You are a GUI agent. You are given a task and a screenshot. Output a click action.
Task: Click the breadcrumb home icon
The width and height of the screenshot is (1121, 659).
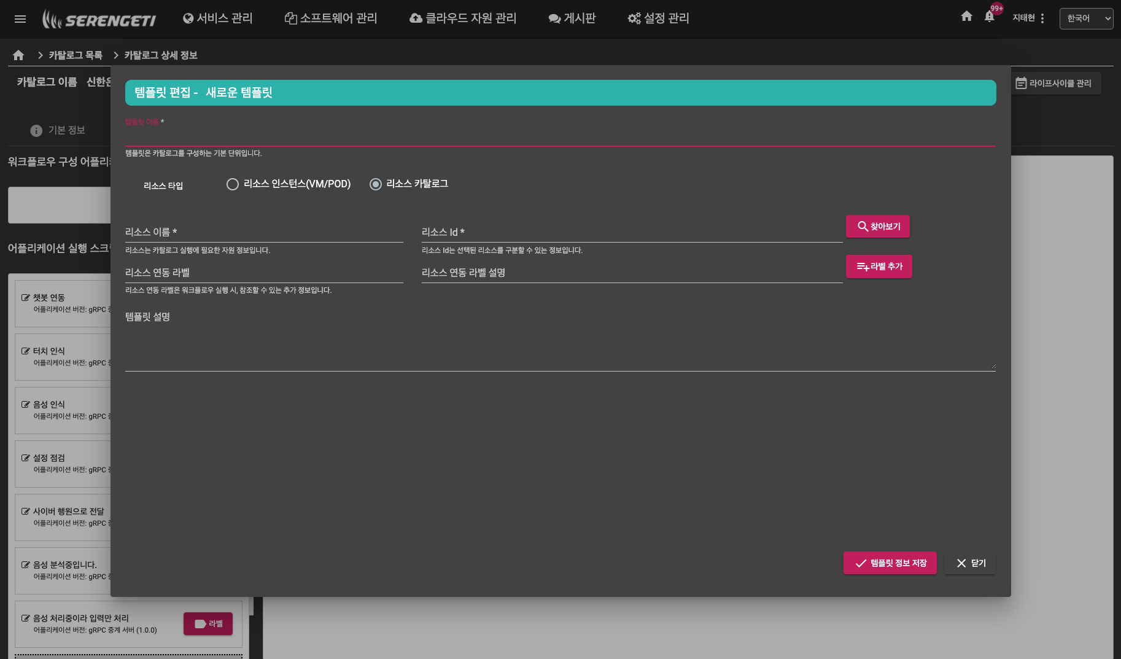18,55
